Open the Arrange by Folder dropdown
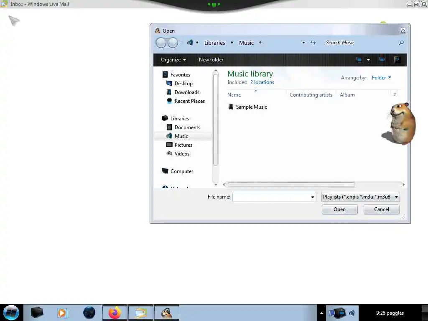 382,78
